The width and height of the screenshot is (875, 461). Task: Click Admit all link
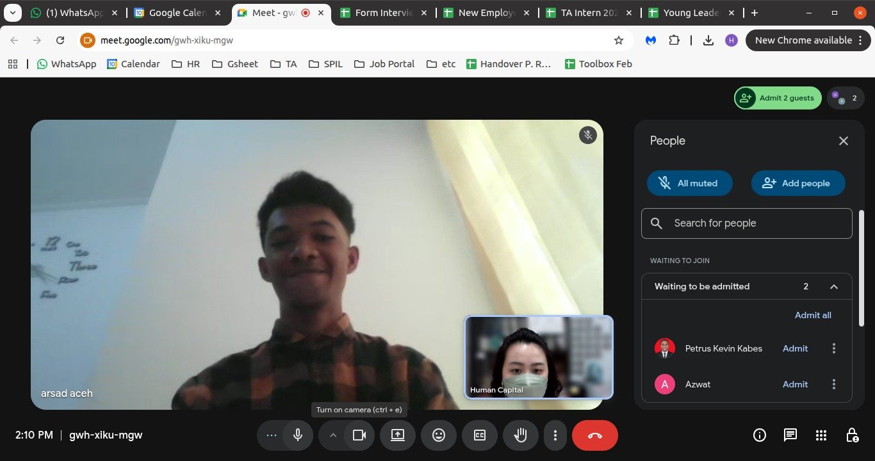pyautogui.click(x=813, y=315)
